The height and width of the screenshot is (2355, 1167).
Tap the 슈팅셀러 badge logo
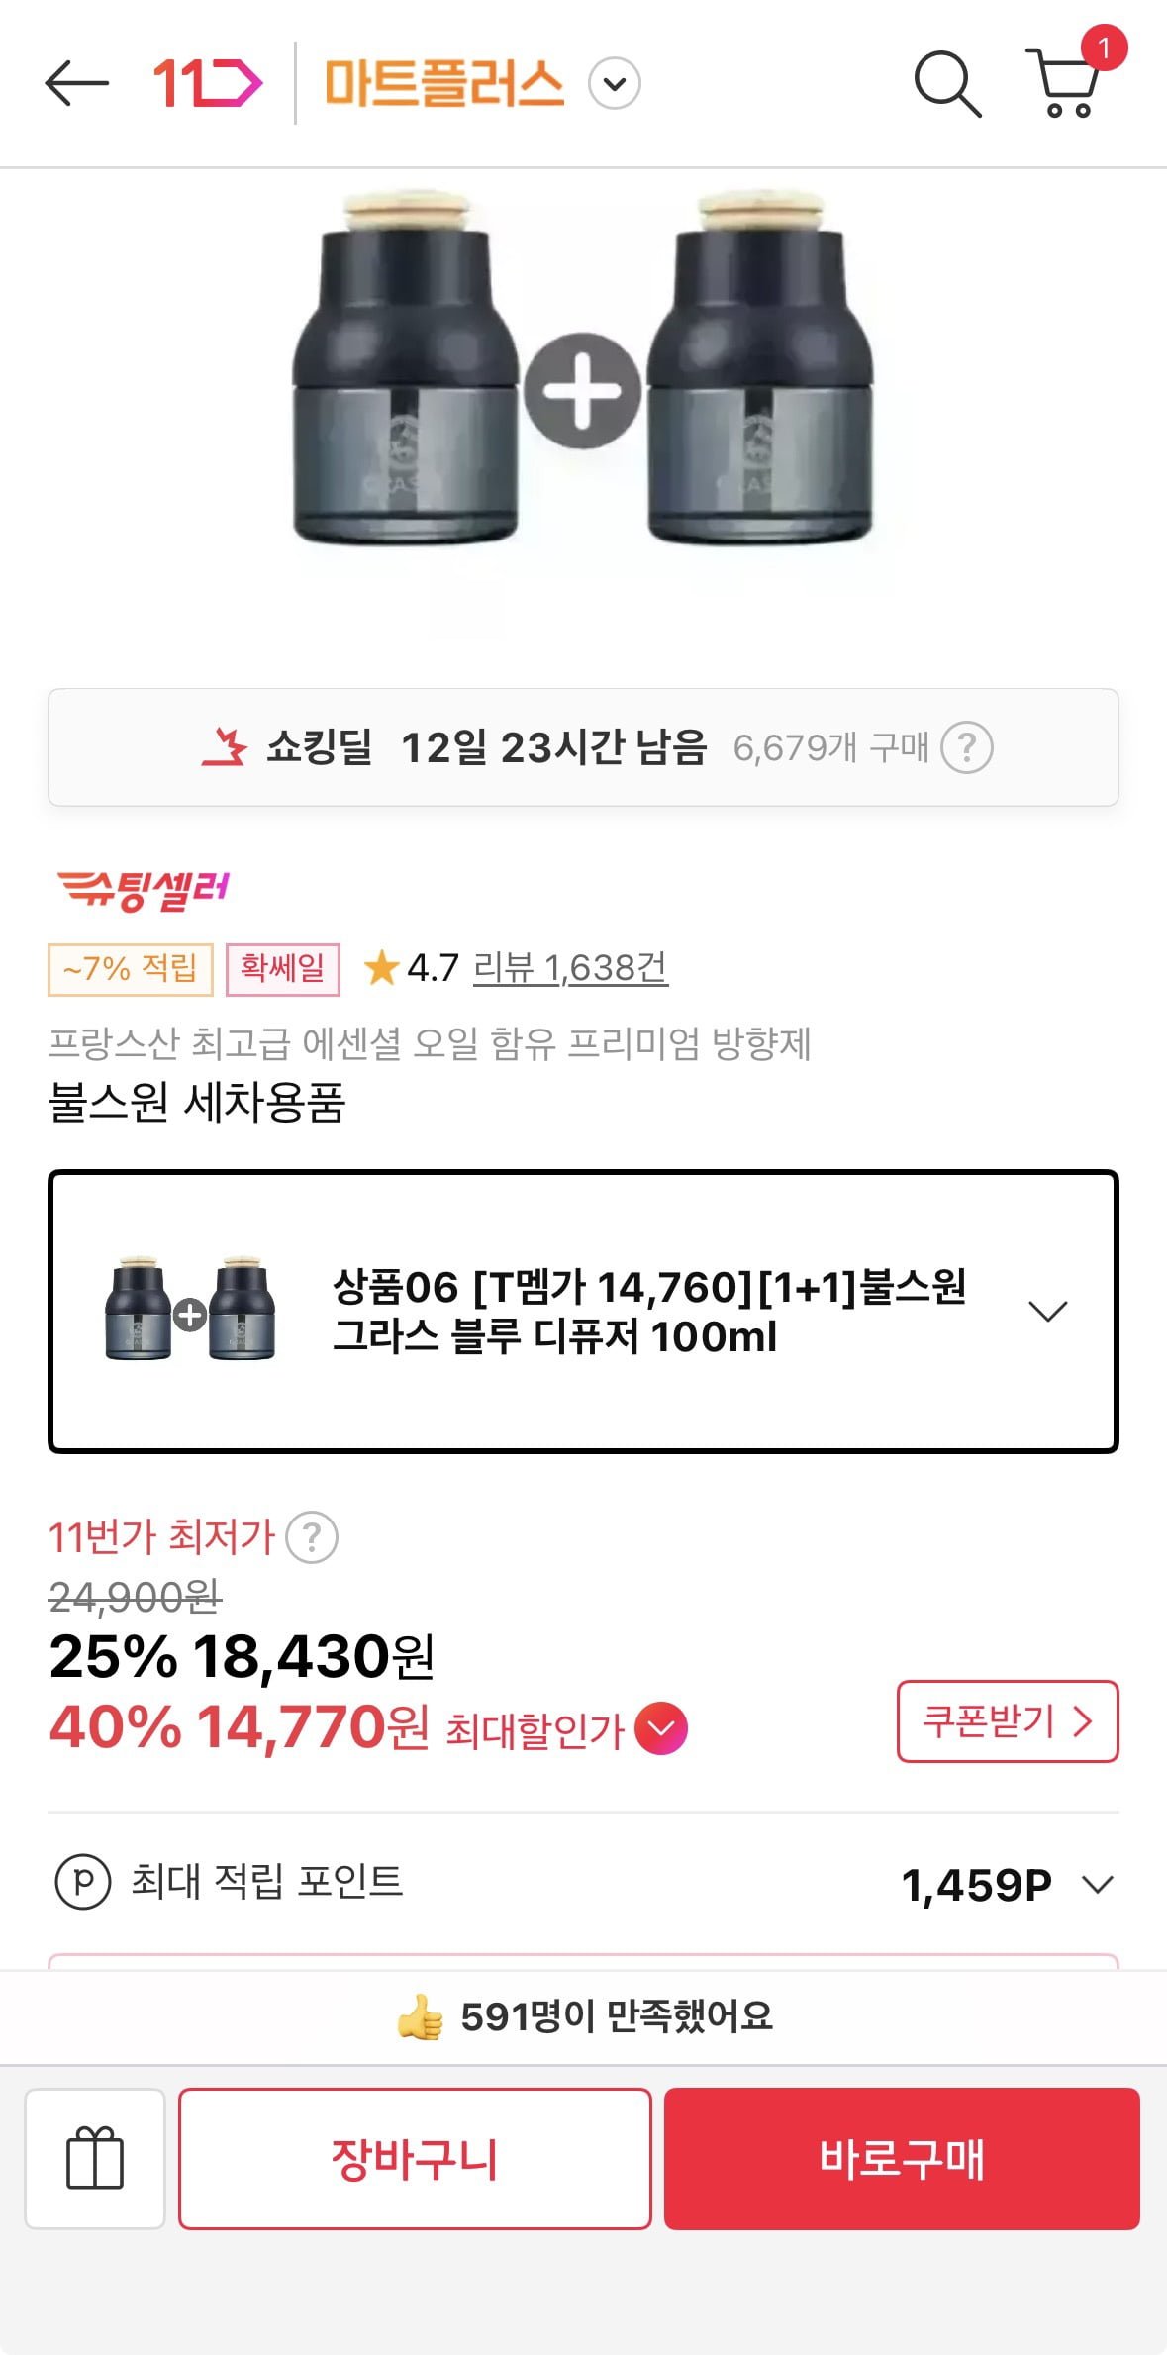click(144, 888)
